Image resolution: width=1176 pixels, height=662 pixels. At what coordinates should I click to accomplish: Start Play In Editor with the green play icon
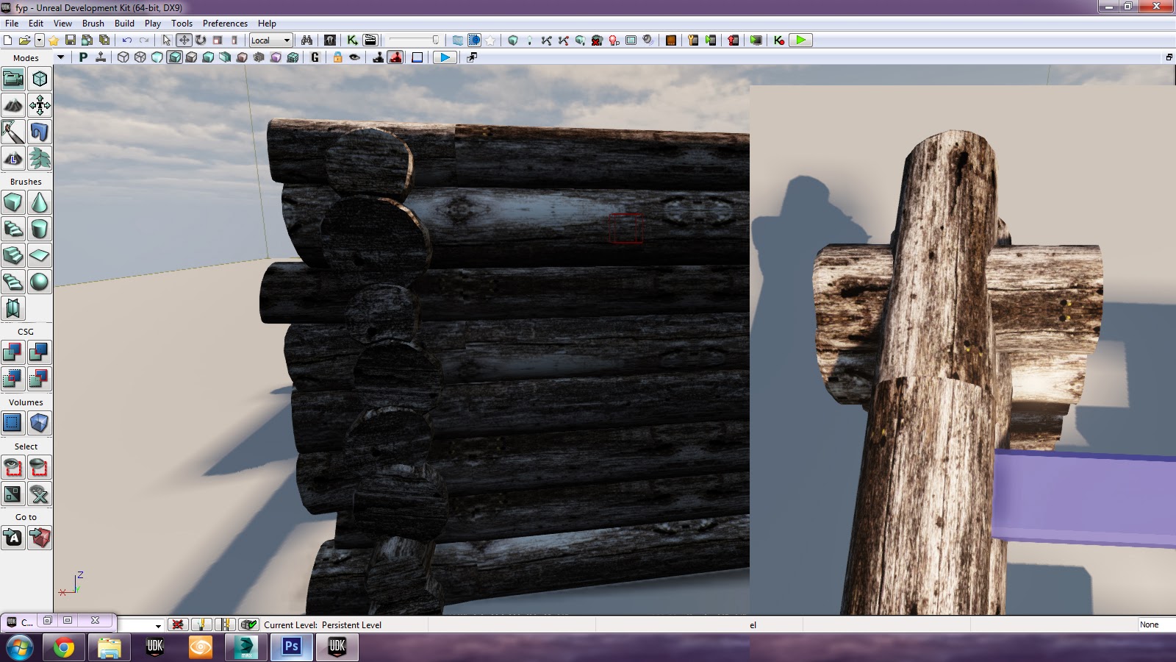800,40
